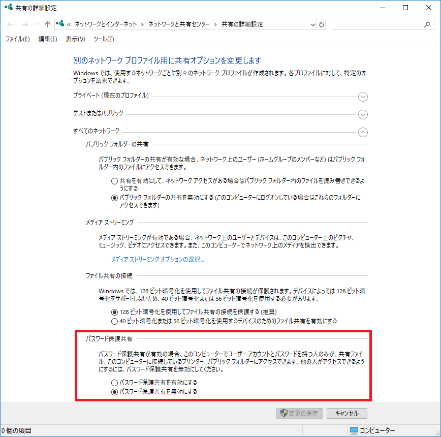The height and width of the screenshot is (437, 441).
Task: Open the ネットワークと共有センター breadcrumb
Action: pos(179,24)
